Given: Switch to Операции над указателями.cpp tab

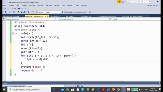Looking at the screenshot, I should pos(133,16).
